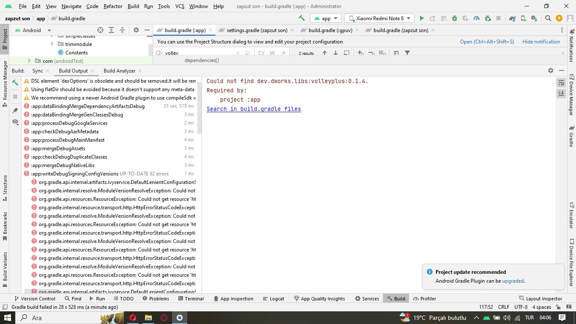
Task: Open Problems tool window
Action: point(156,298)
